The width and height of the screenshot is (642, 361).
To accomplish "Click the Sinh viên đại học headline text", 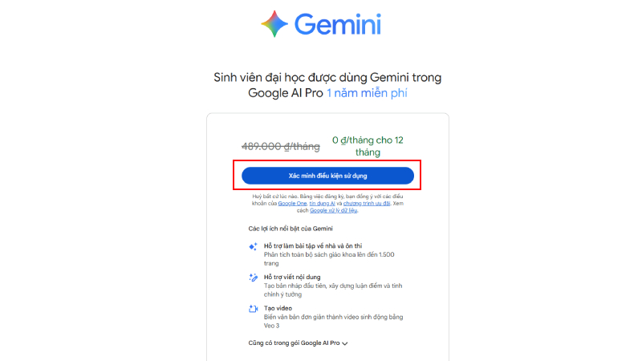I will pos(327,85).
